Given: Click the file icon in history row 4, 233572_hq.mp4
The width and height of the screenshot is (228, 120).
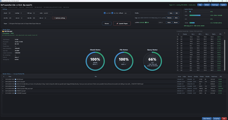Looking at the screenshot, I should point(15,86).
